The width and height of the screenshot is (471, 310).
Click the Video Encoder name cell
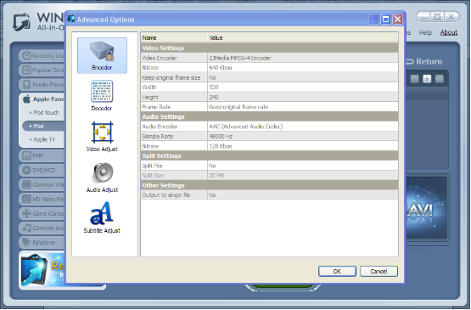[x=174, y=58]
